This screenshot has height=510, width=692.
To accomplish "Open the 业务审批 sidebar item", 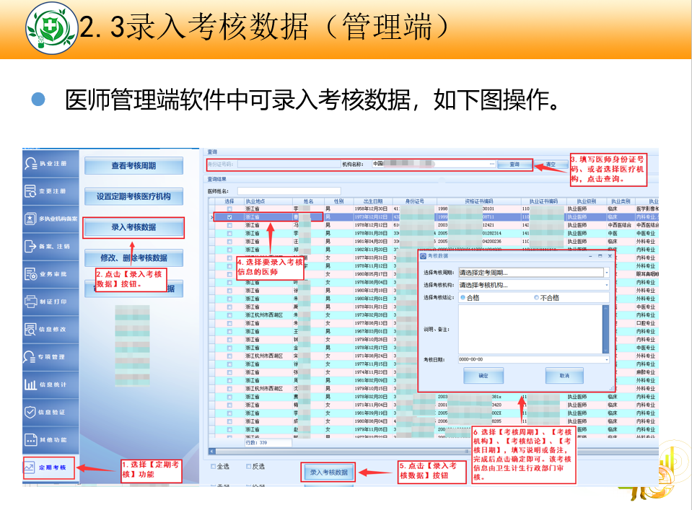I will 30,274.
